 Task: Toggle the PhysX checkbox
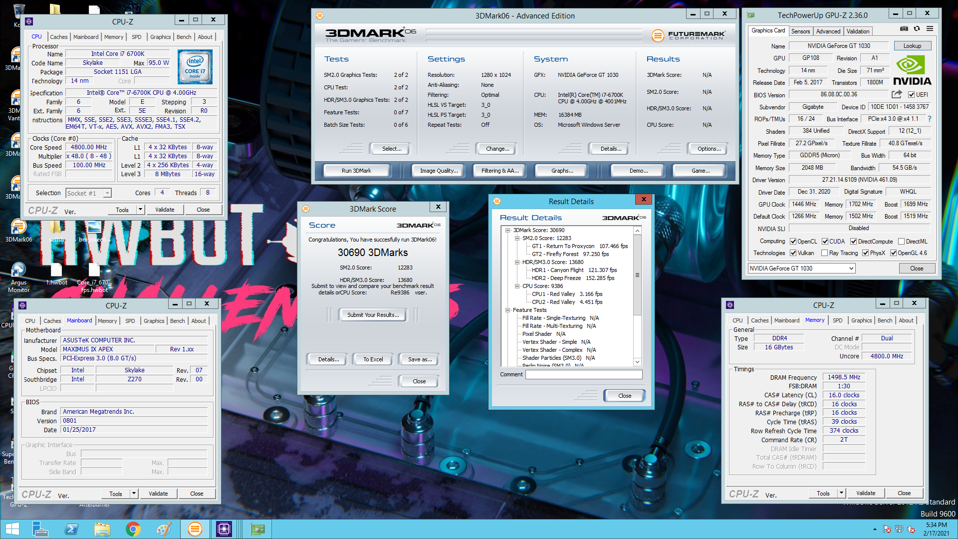[x=865, y=253]
